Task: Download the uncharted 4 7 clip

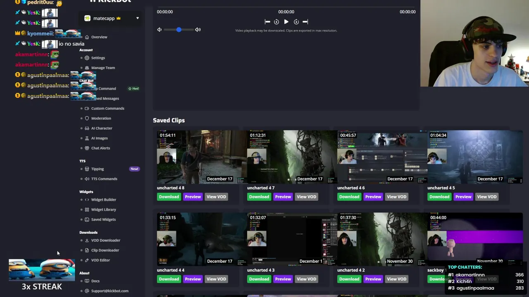Action: tap(259, 197)
